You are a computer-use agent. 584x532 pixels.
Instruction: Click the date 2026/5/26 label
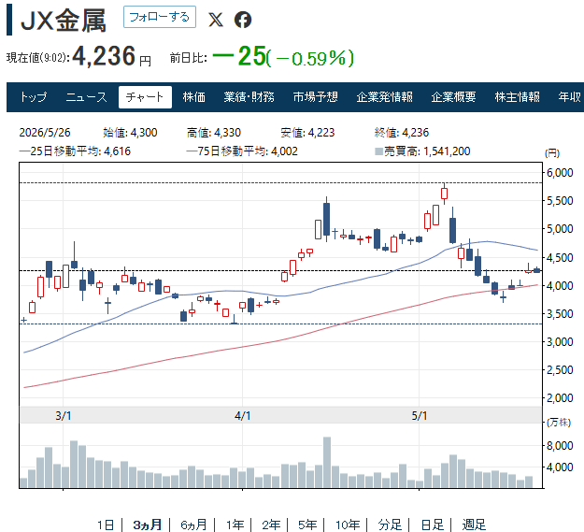point(45,133)
